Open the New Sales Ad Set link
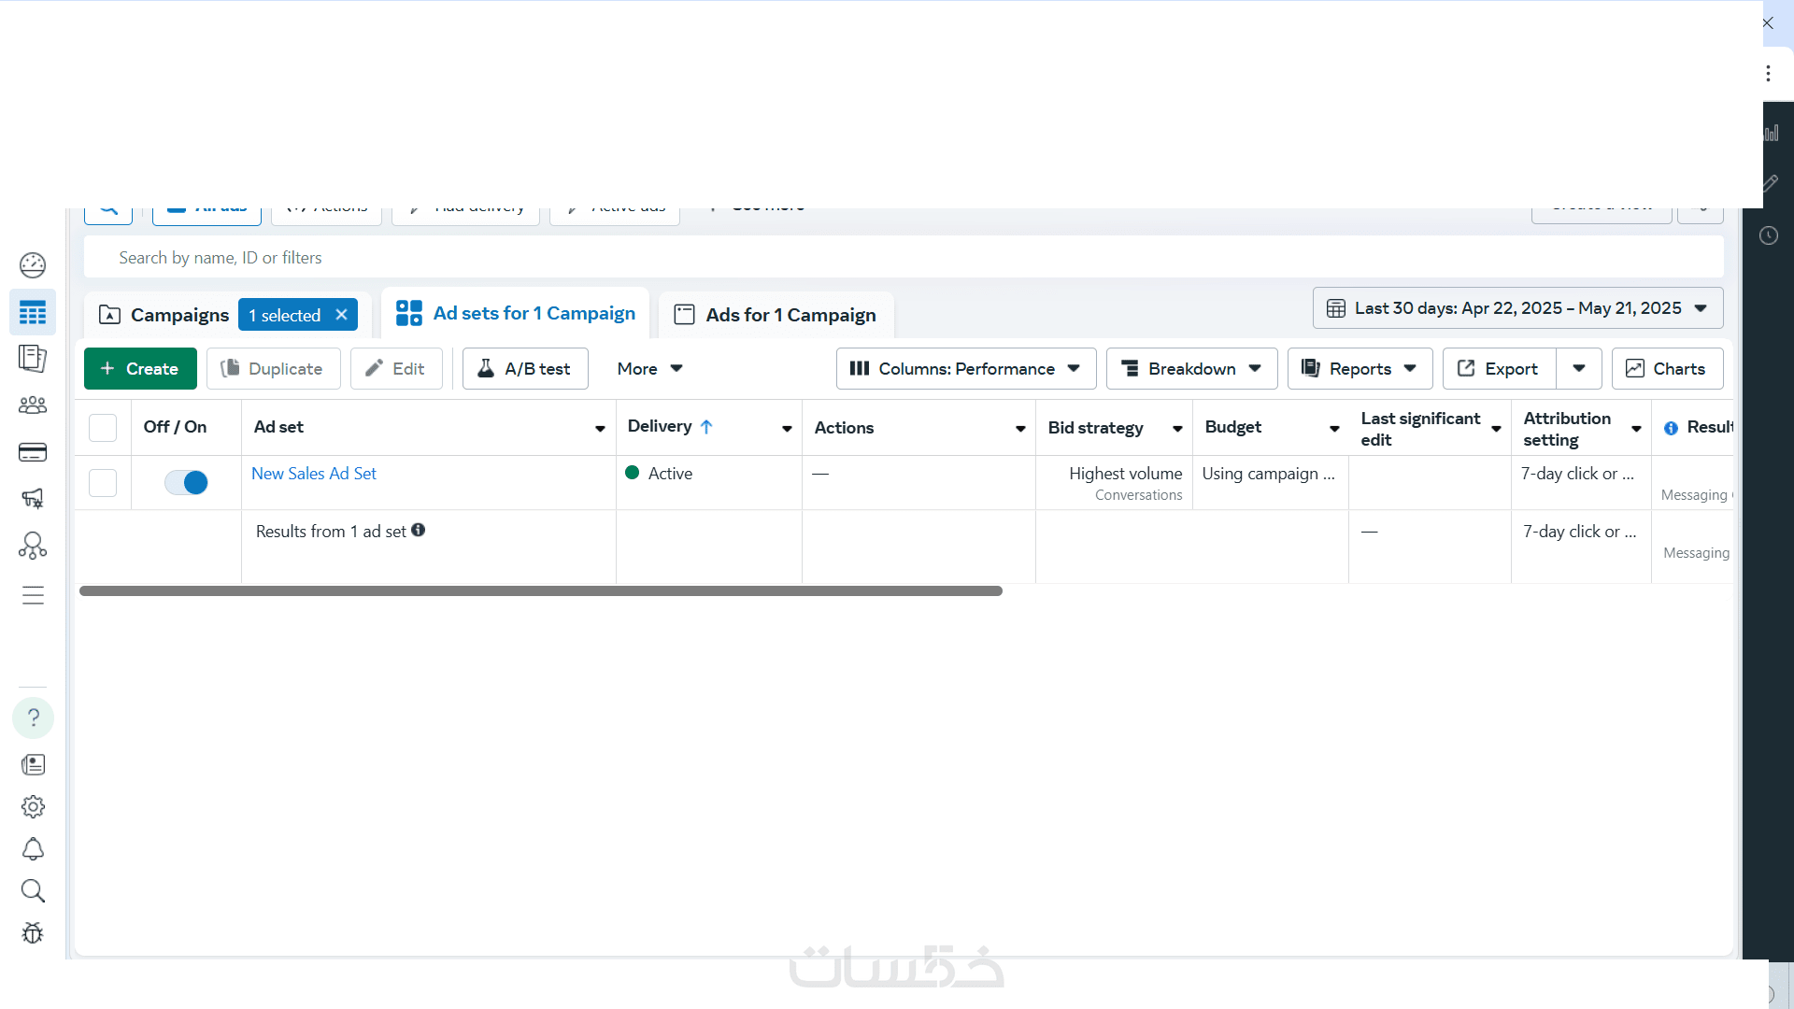The height and width of the screenshot is (1009, 1794). tap(314, 474)
